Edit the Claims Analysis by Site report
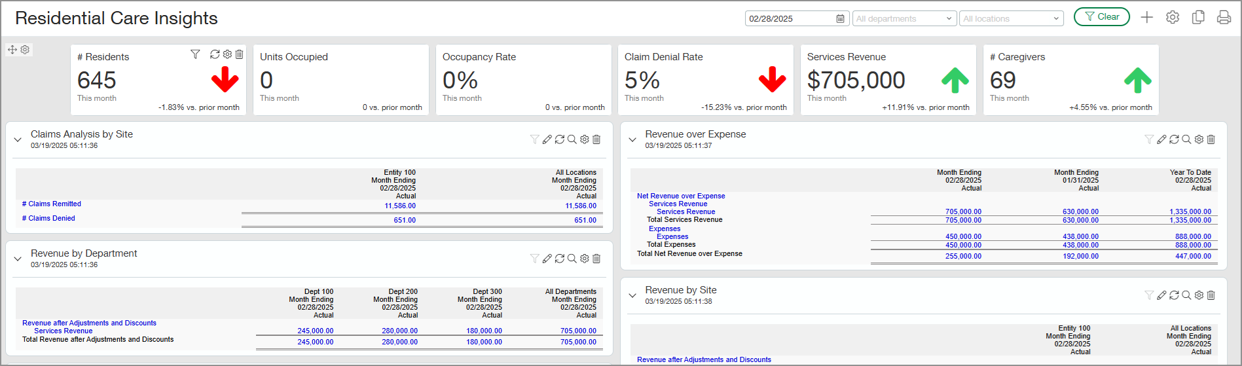 (x=547, y=139)
